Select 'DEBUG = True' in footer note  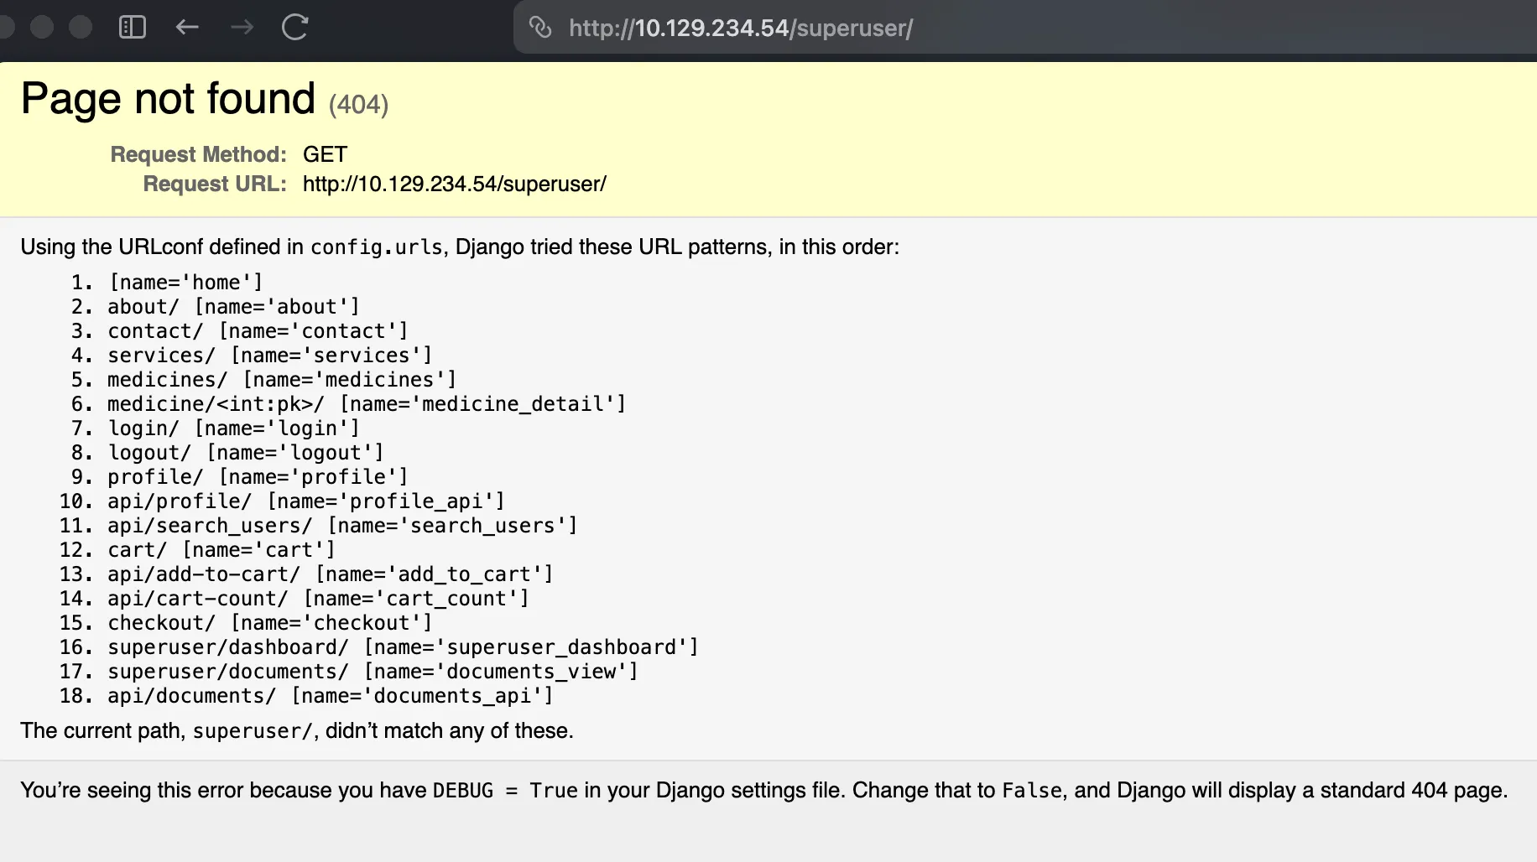[505, 791]
